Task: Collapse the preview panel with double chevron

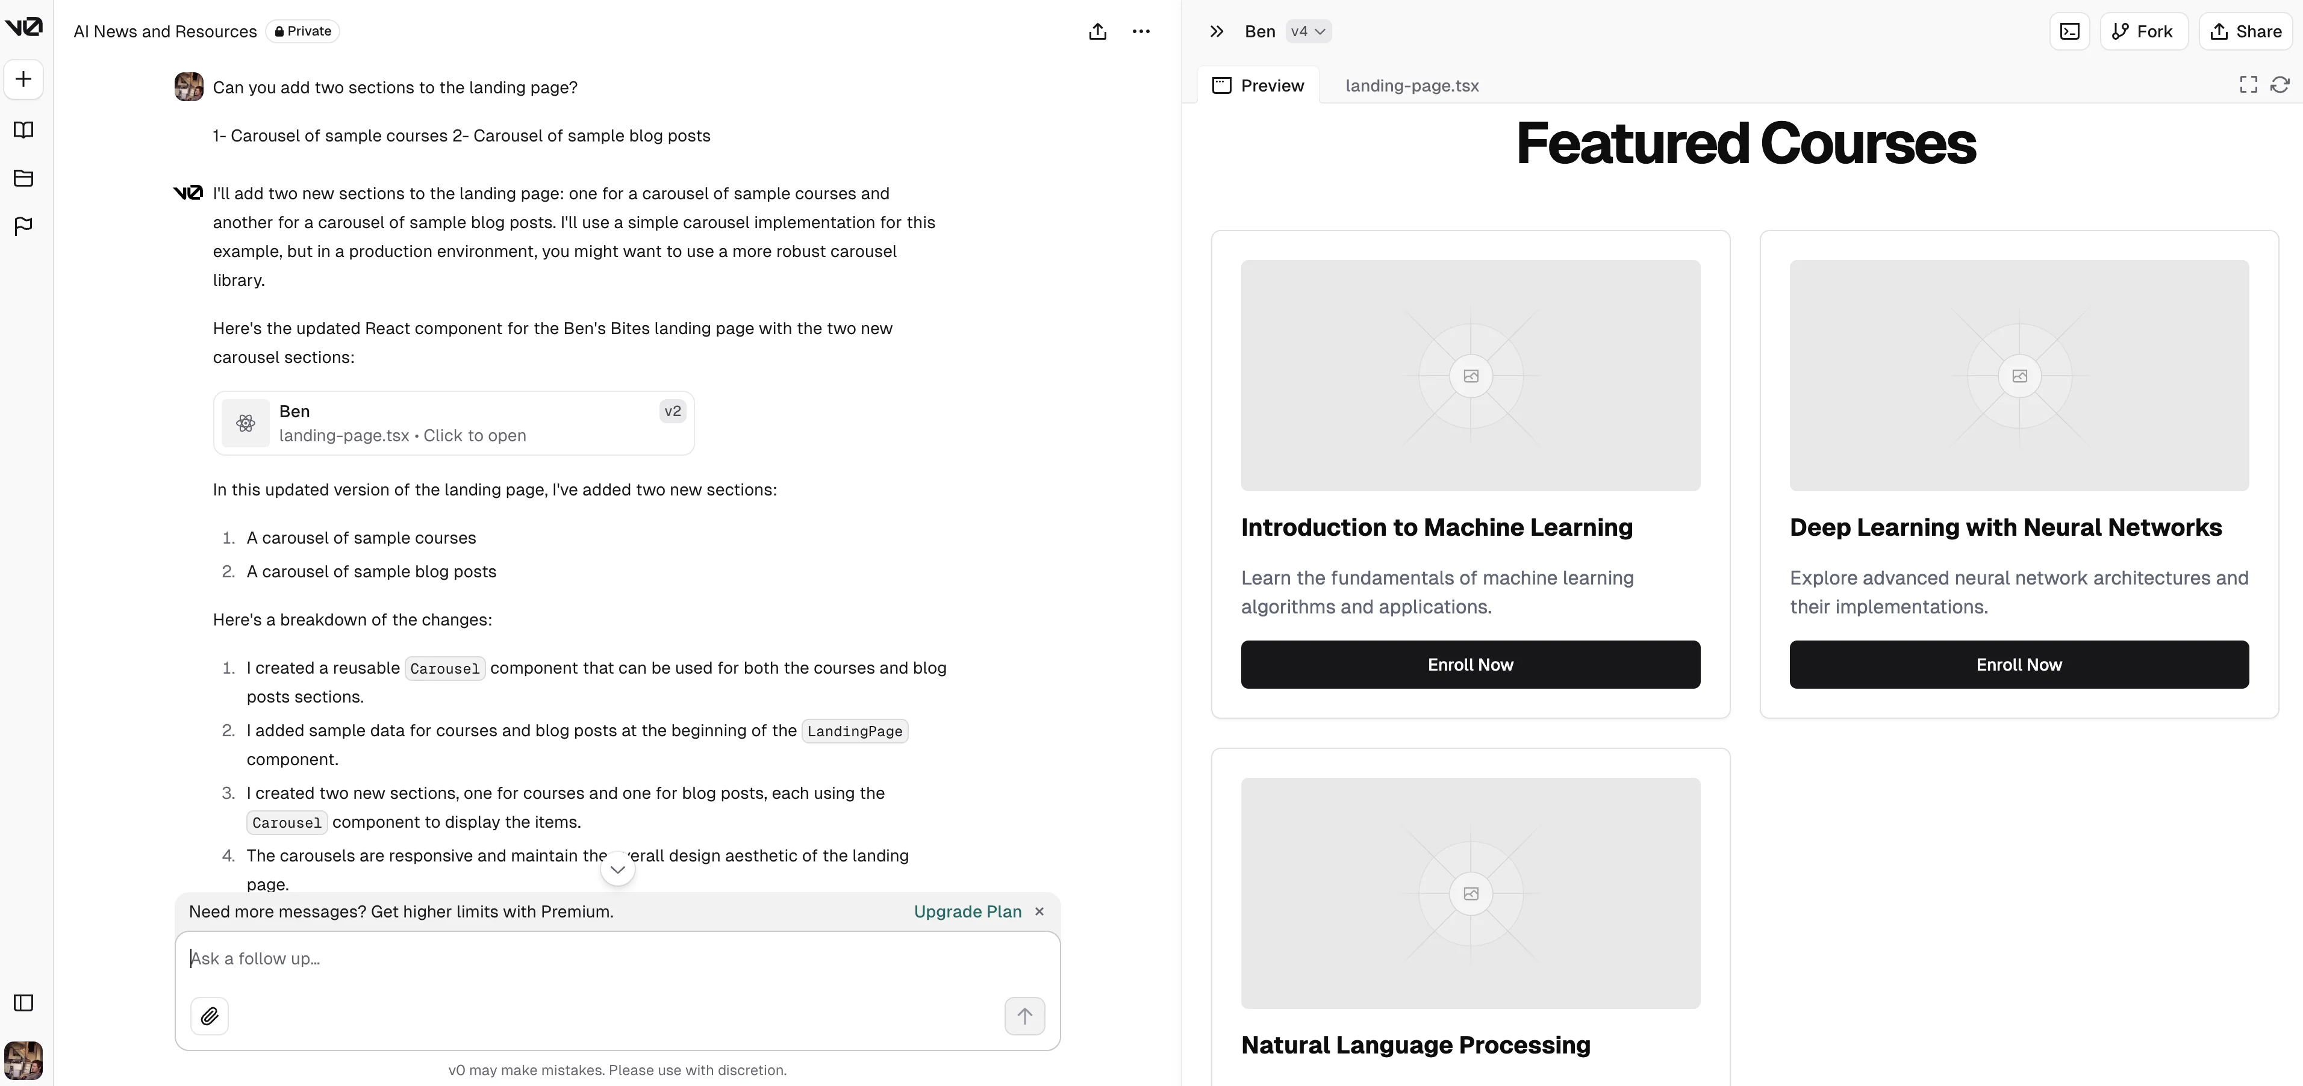Action: (1216, 31)
